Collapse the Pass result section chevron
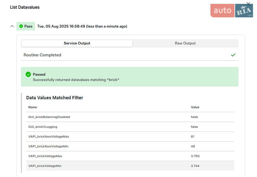 point(12,26)
